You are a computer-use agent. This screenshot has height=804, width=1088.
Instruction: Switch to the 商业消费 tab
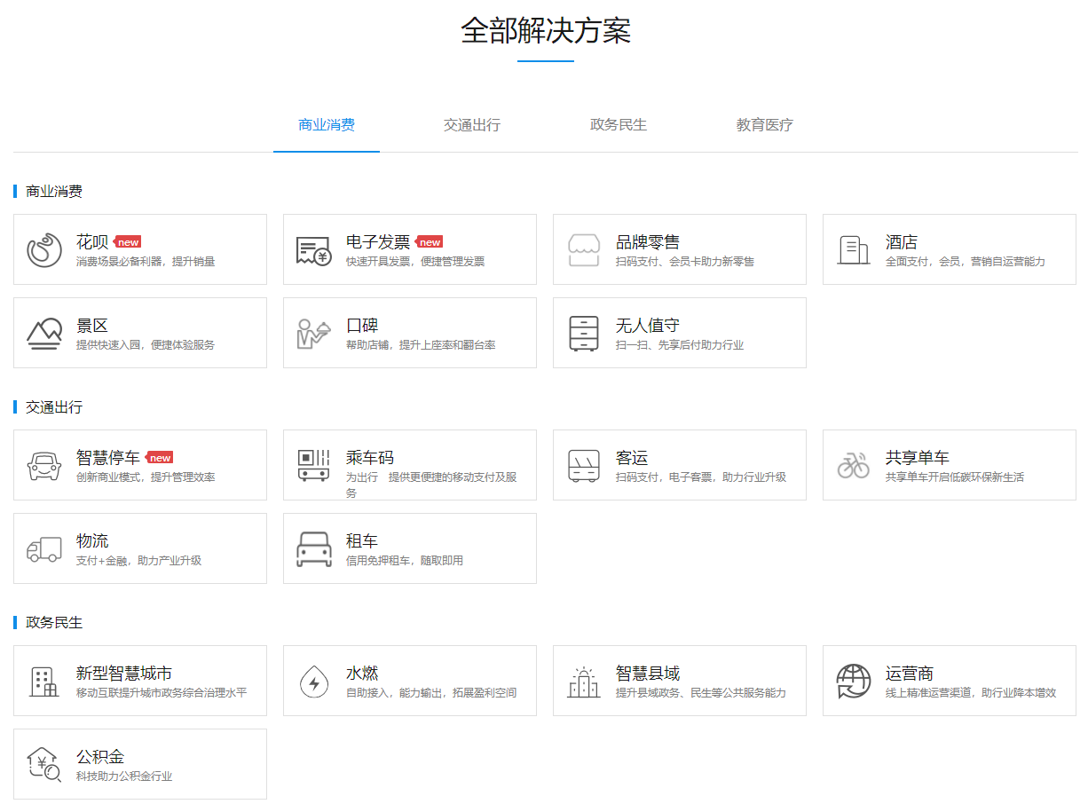[327, 125]
